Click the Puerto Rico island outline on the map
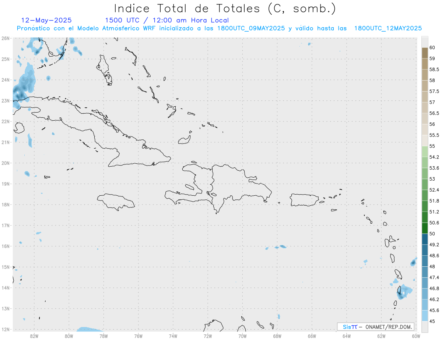Screen dimensions: 442x341 pos(304,200)
